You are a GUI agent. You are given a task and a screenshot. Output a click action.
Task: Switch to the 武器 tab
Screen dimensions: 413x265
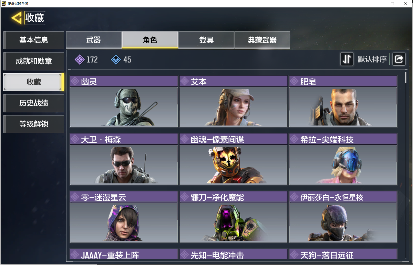[94, 40]
